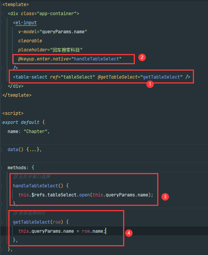This screenshot has height=255, width=208.
Task: Click "queryParams.name" in the v-model value
Action: coord(63,32)
